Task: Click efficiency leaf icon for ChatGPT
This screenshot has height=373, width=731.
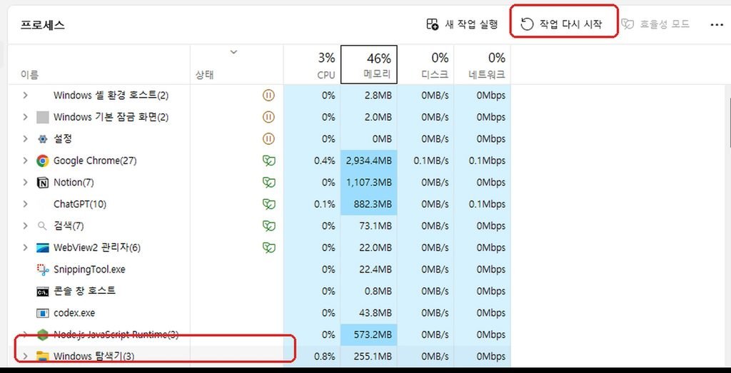Action: click(x=268, y=204)
